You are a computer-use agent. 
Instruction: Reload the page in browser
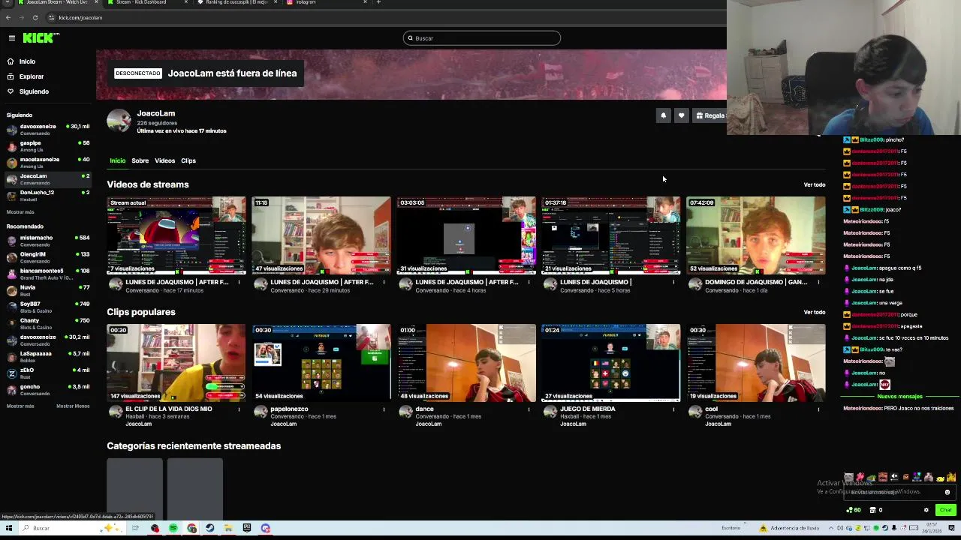pos(35,17)
